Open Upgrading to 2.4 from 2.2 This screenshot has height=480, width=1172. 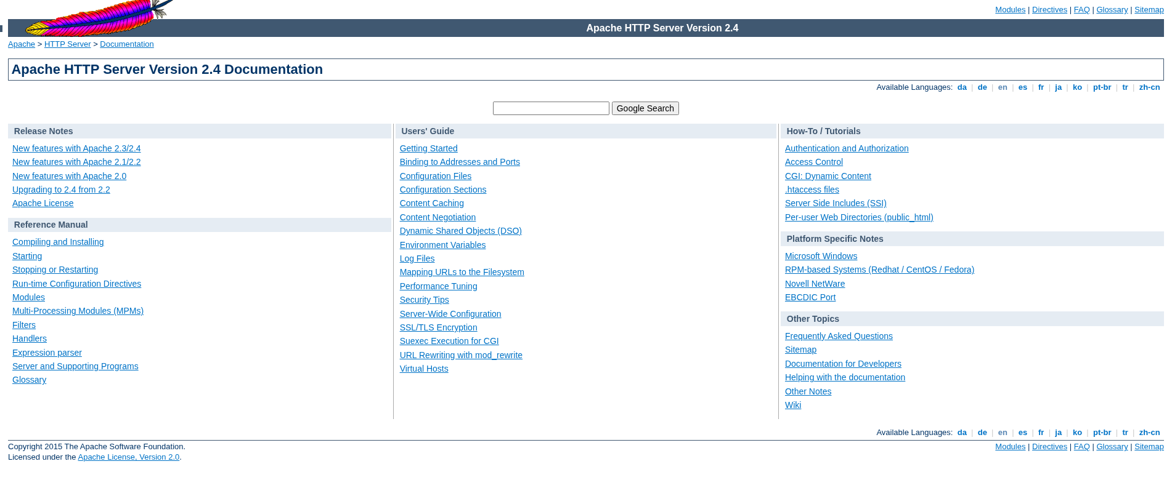[61, 190]
